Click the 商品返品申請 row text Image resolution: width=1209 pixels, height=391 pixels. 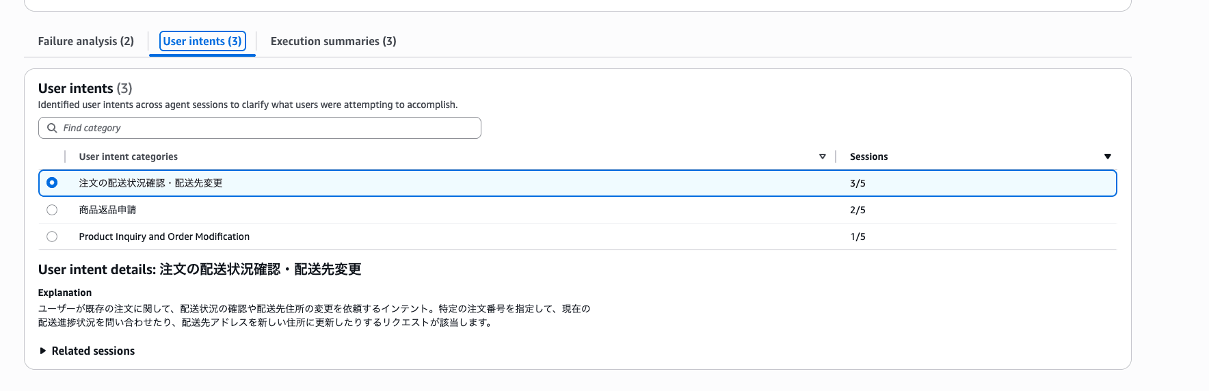pos(107,210)
